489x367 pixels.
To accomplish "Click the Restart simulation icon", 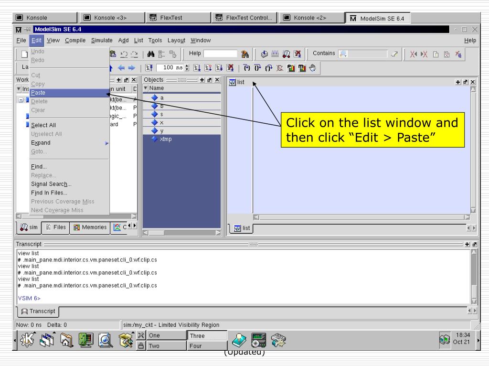I will pos(149,68).
